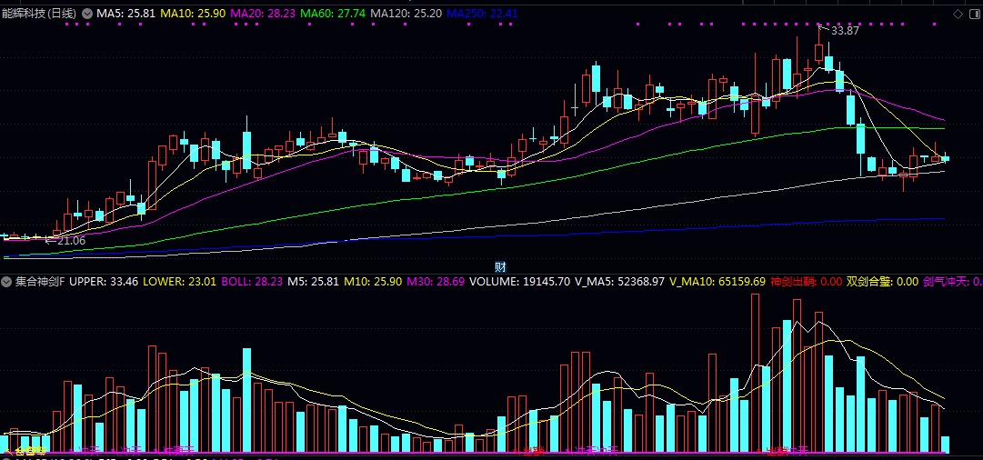Screen dimensions: 983x460
Task: Click the MA120: 25.20 indicator label
Action: [x=405, y=13]
